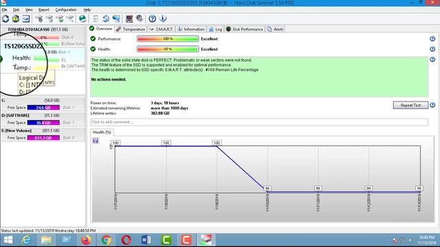Open the Configuration menu
This screenshot has width=440, height=247.
(66, 10)
